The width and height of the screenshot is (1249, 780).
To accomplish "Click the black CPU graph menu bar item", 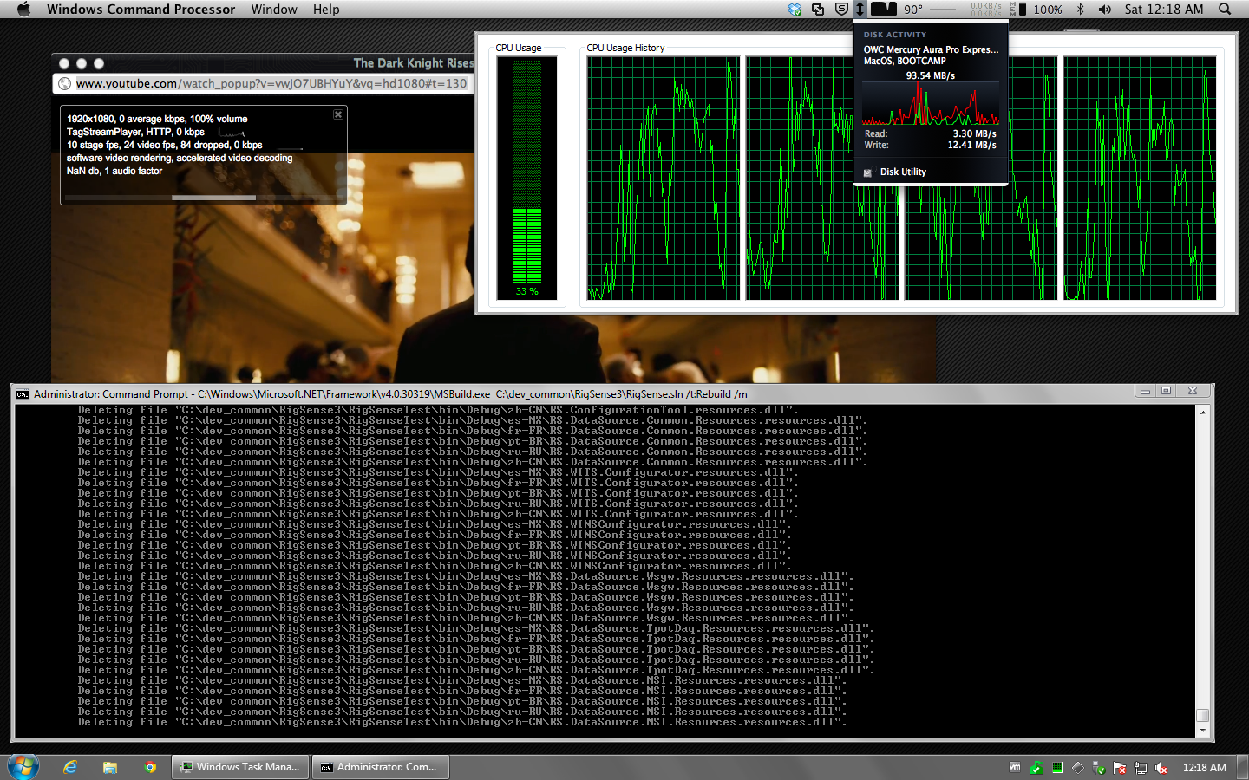I will point(884,9).
